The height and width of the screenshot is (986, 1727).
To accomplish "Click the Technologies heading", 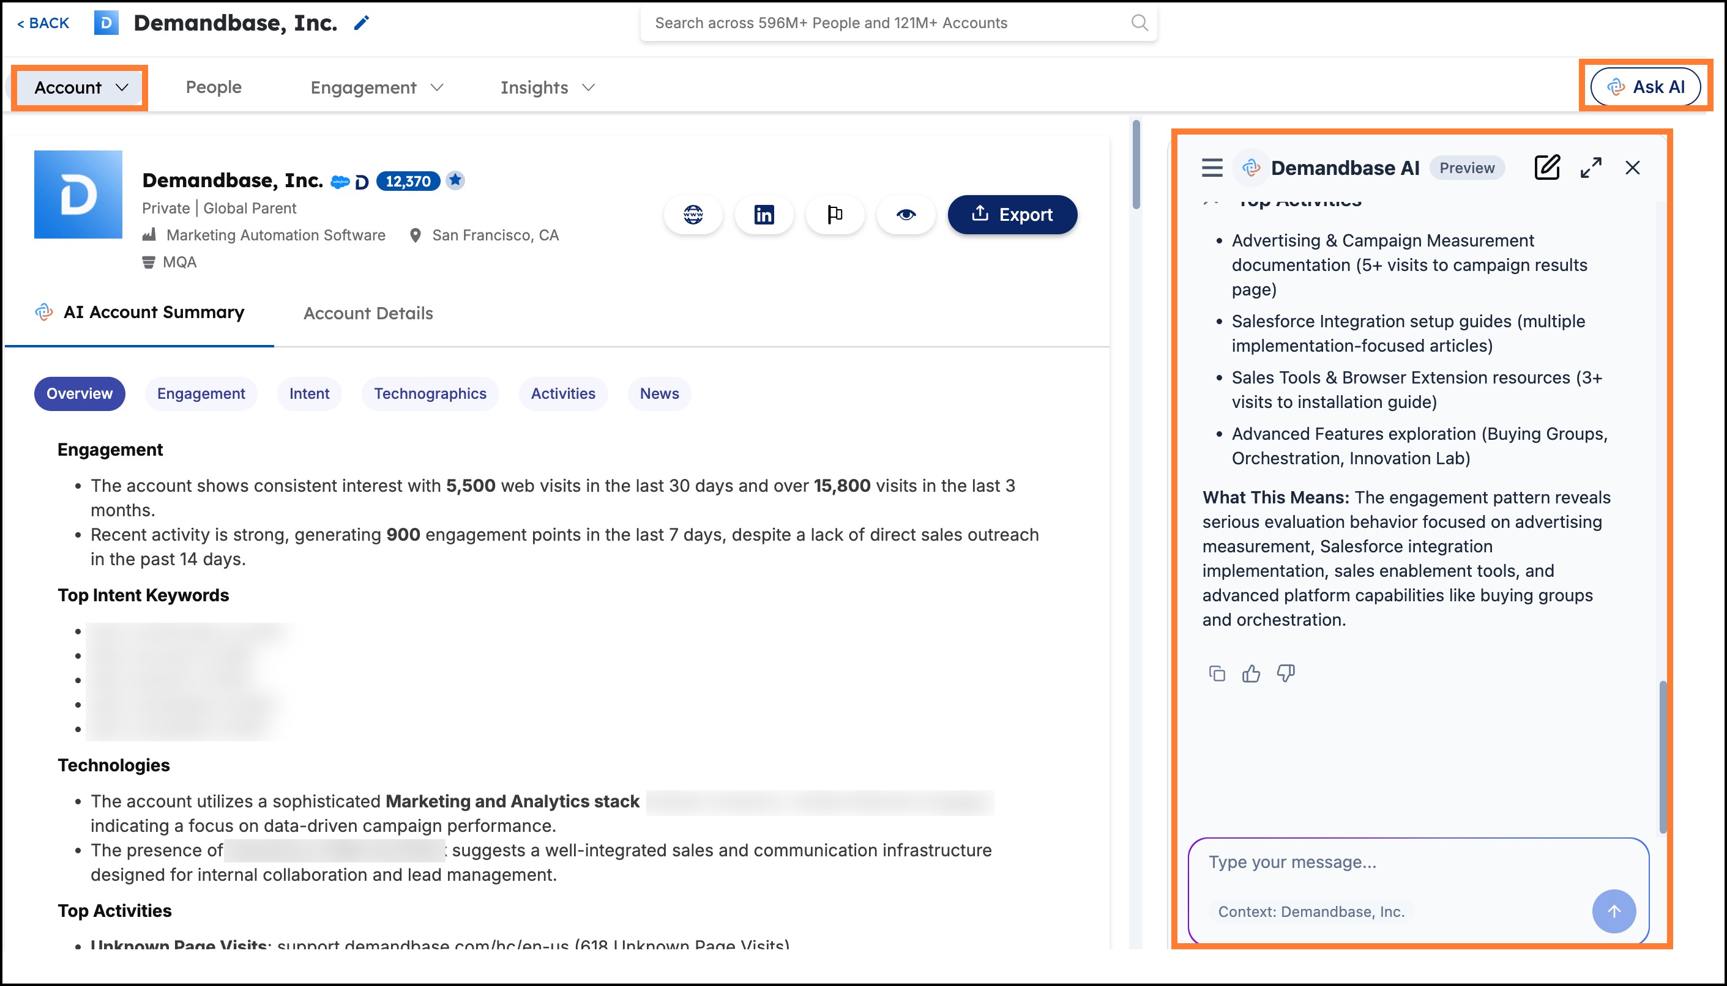I will point(113,765).
